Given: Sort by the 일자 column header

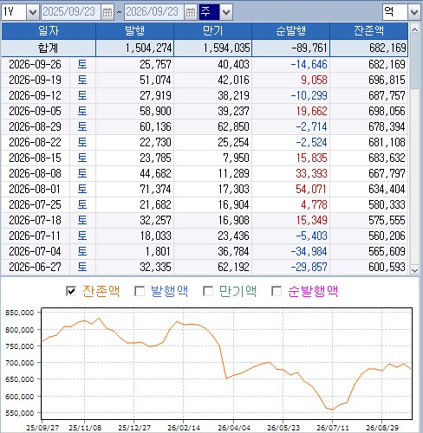Looking at the screenshot, I should pyautogui.click(x=49, y=31).
